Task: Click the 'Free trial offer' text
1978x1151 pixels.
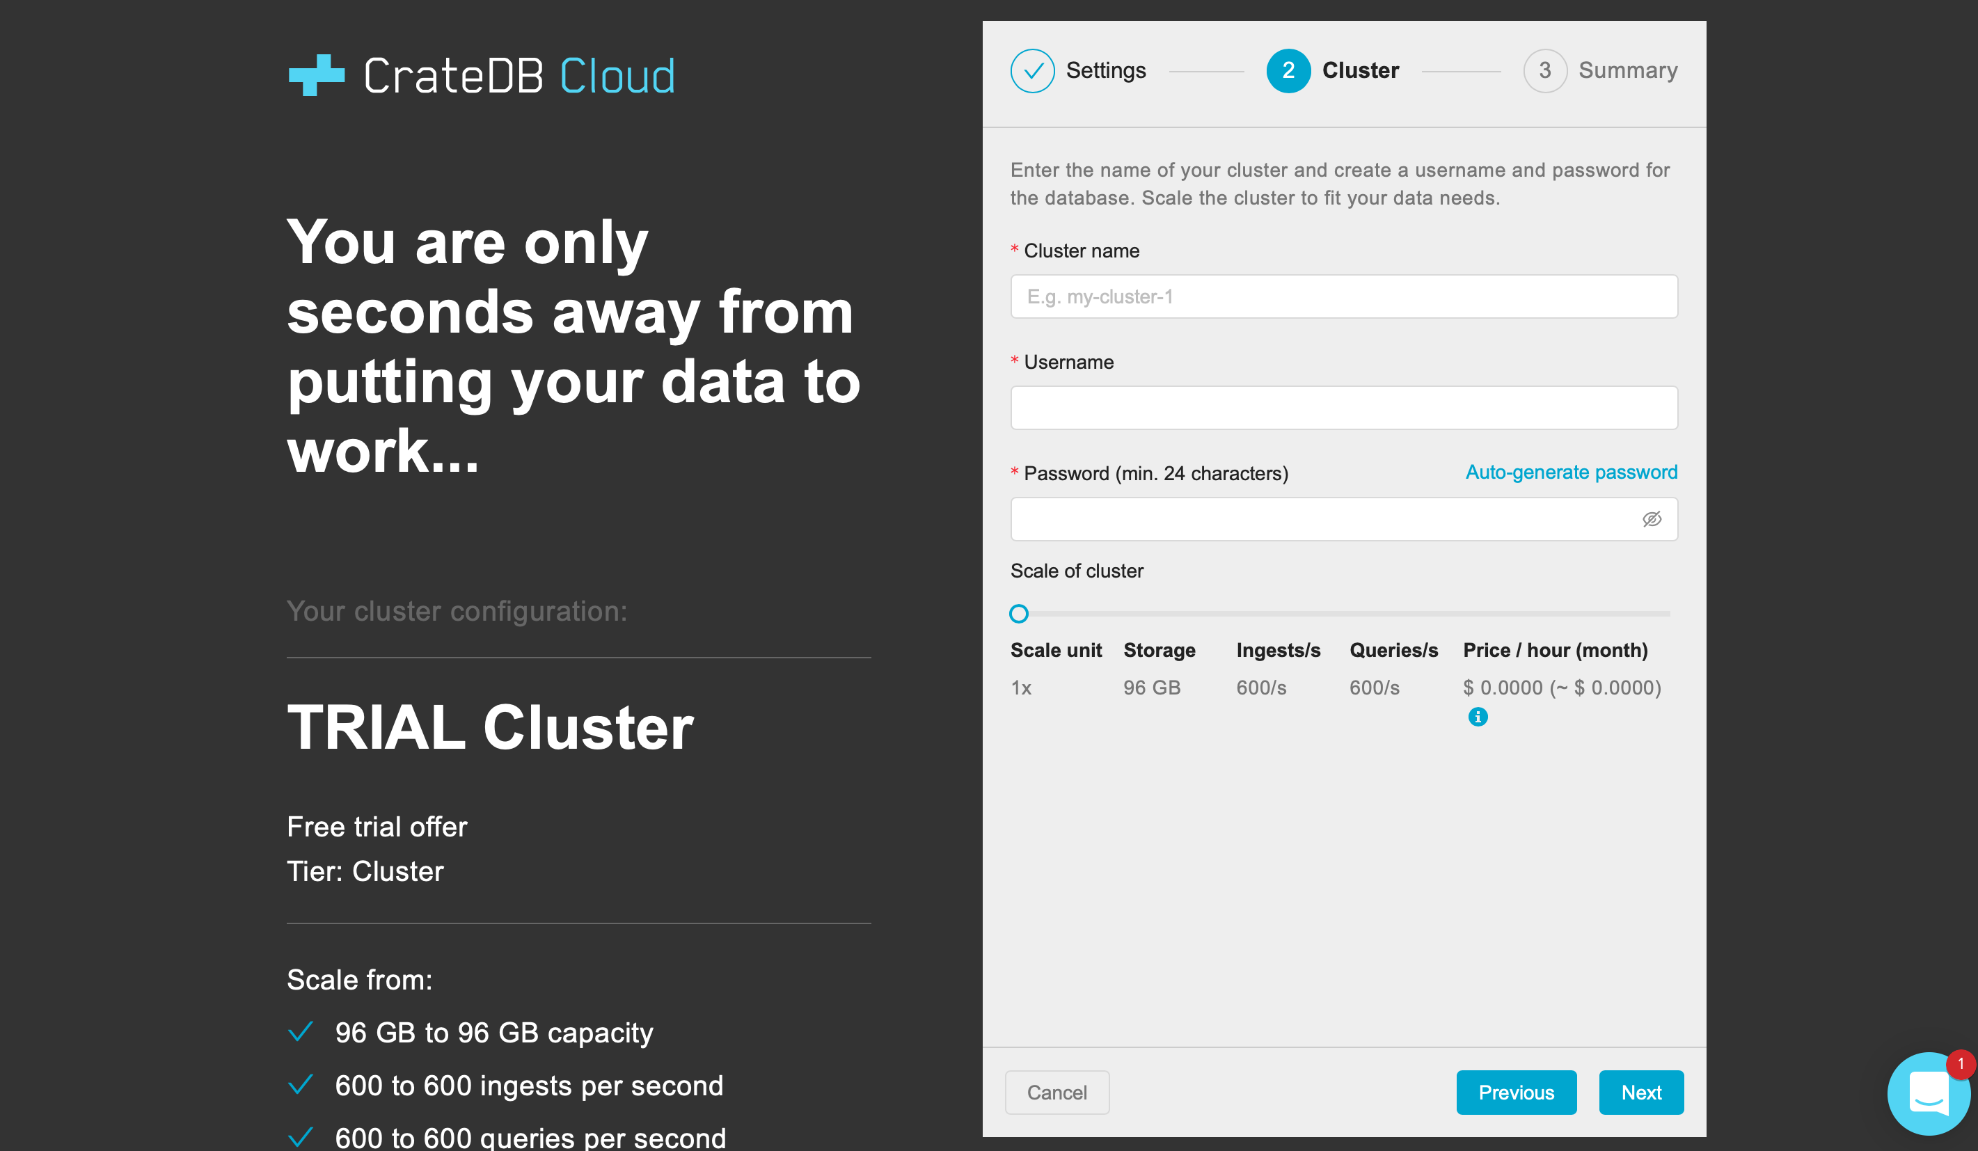Action: (x=377, y=826)
